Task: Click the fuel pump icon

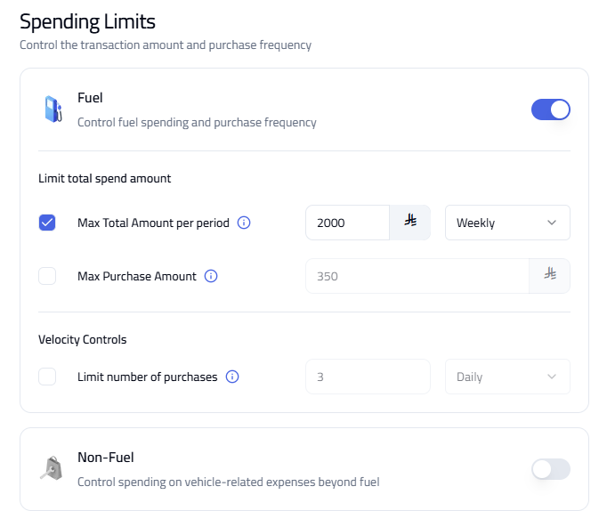Action: point(53,109)
